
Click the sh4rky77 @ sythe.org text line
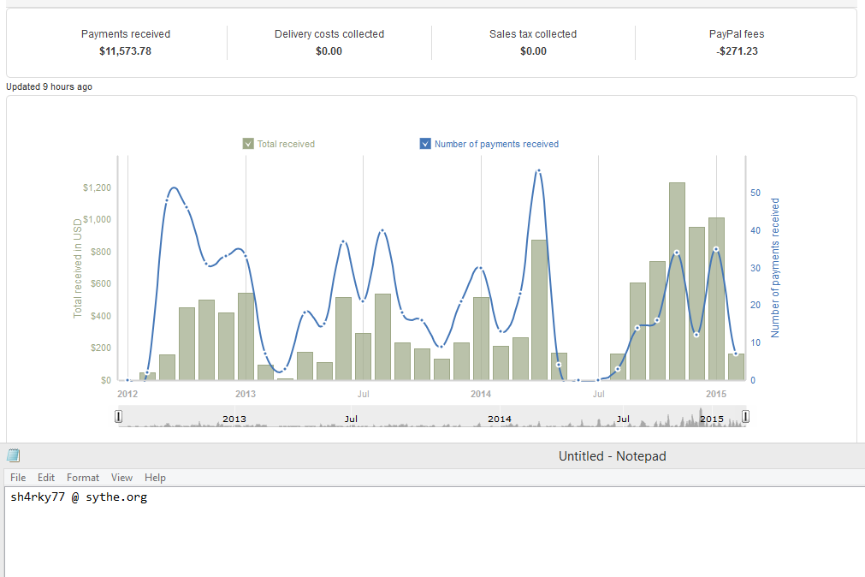pyautogui.click(x=79, y=497)
